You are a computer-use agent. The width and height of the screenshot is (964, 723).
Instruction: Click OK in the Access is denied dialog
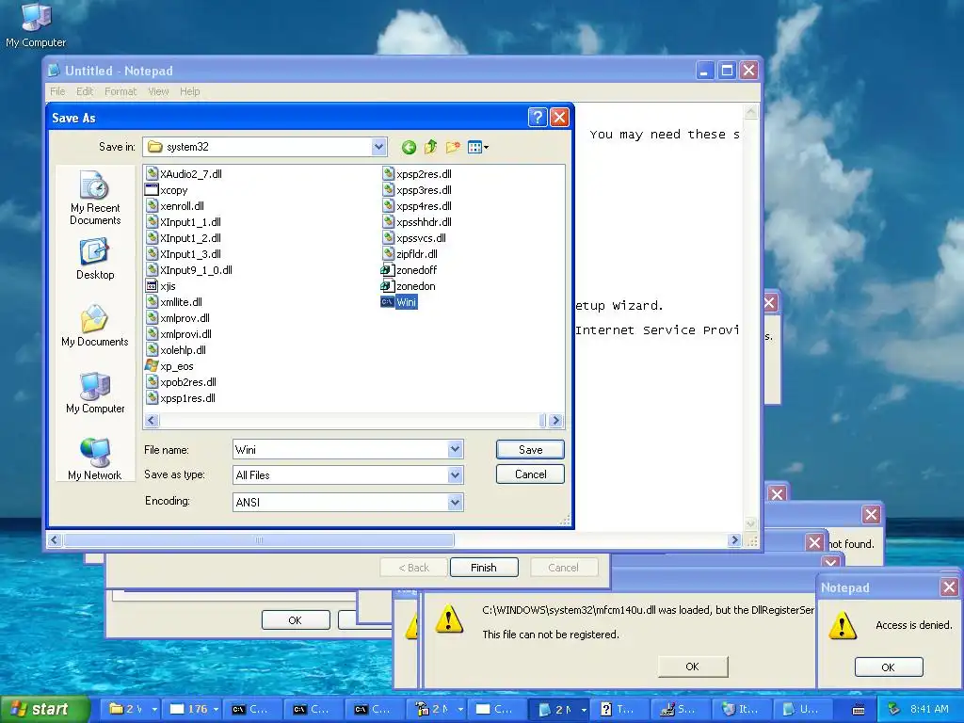[889, 667]
